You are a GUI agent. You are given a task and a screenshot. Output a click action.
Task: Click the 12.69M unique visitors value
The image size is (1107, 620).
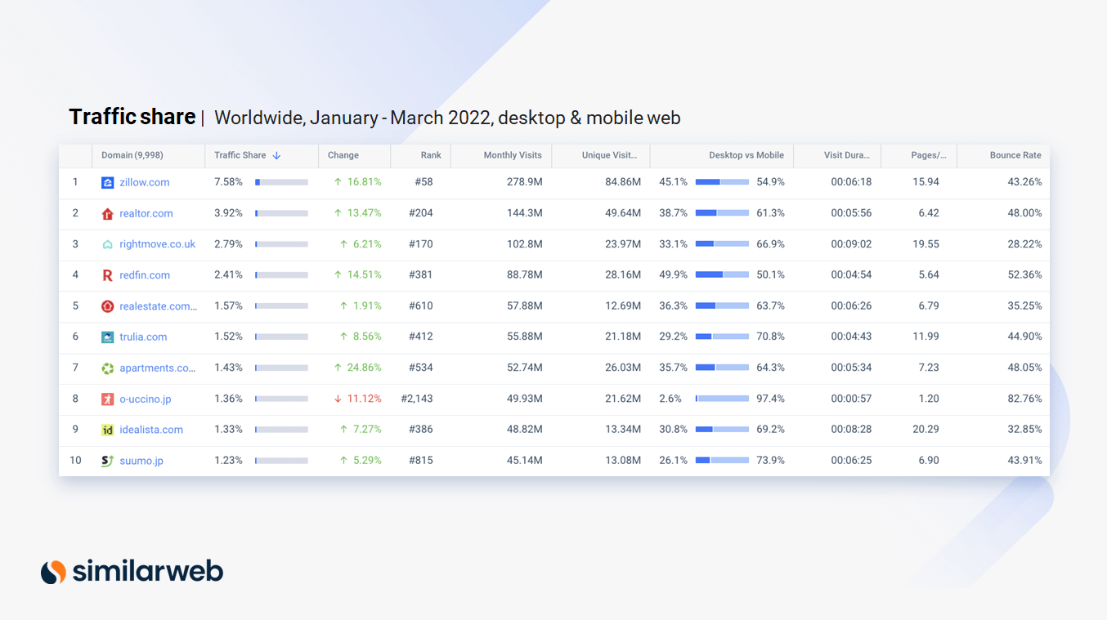[x=623, y=306]
